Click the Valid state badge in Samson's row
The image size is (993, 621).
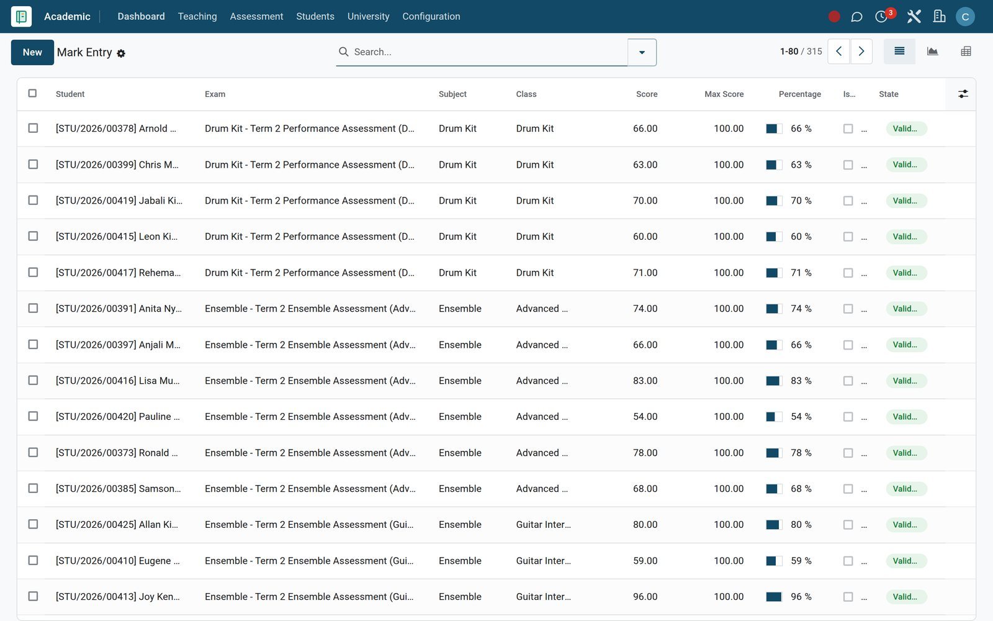tap(906, 489)
